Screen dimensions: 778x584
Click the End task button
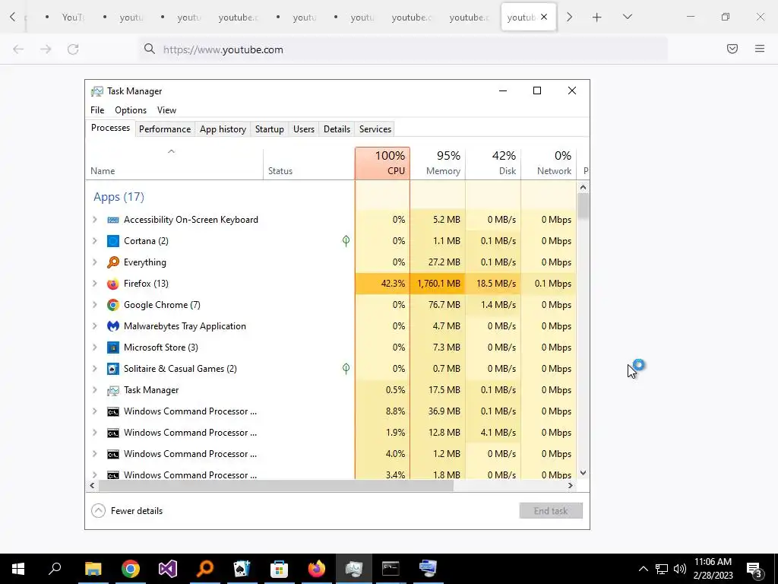(x=551, y=511)
